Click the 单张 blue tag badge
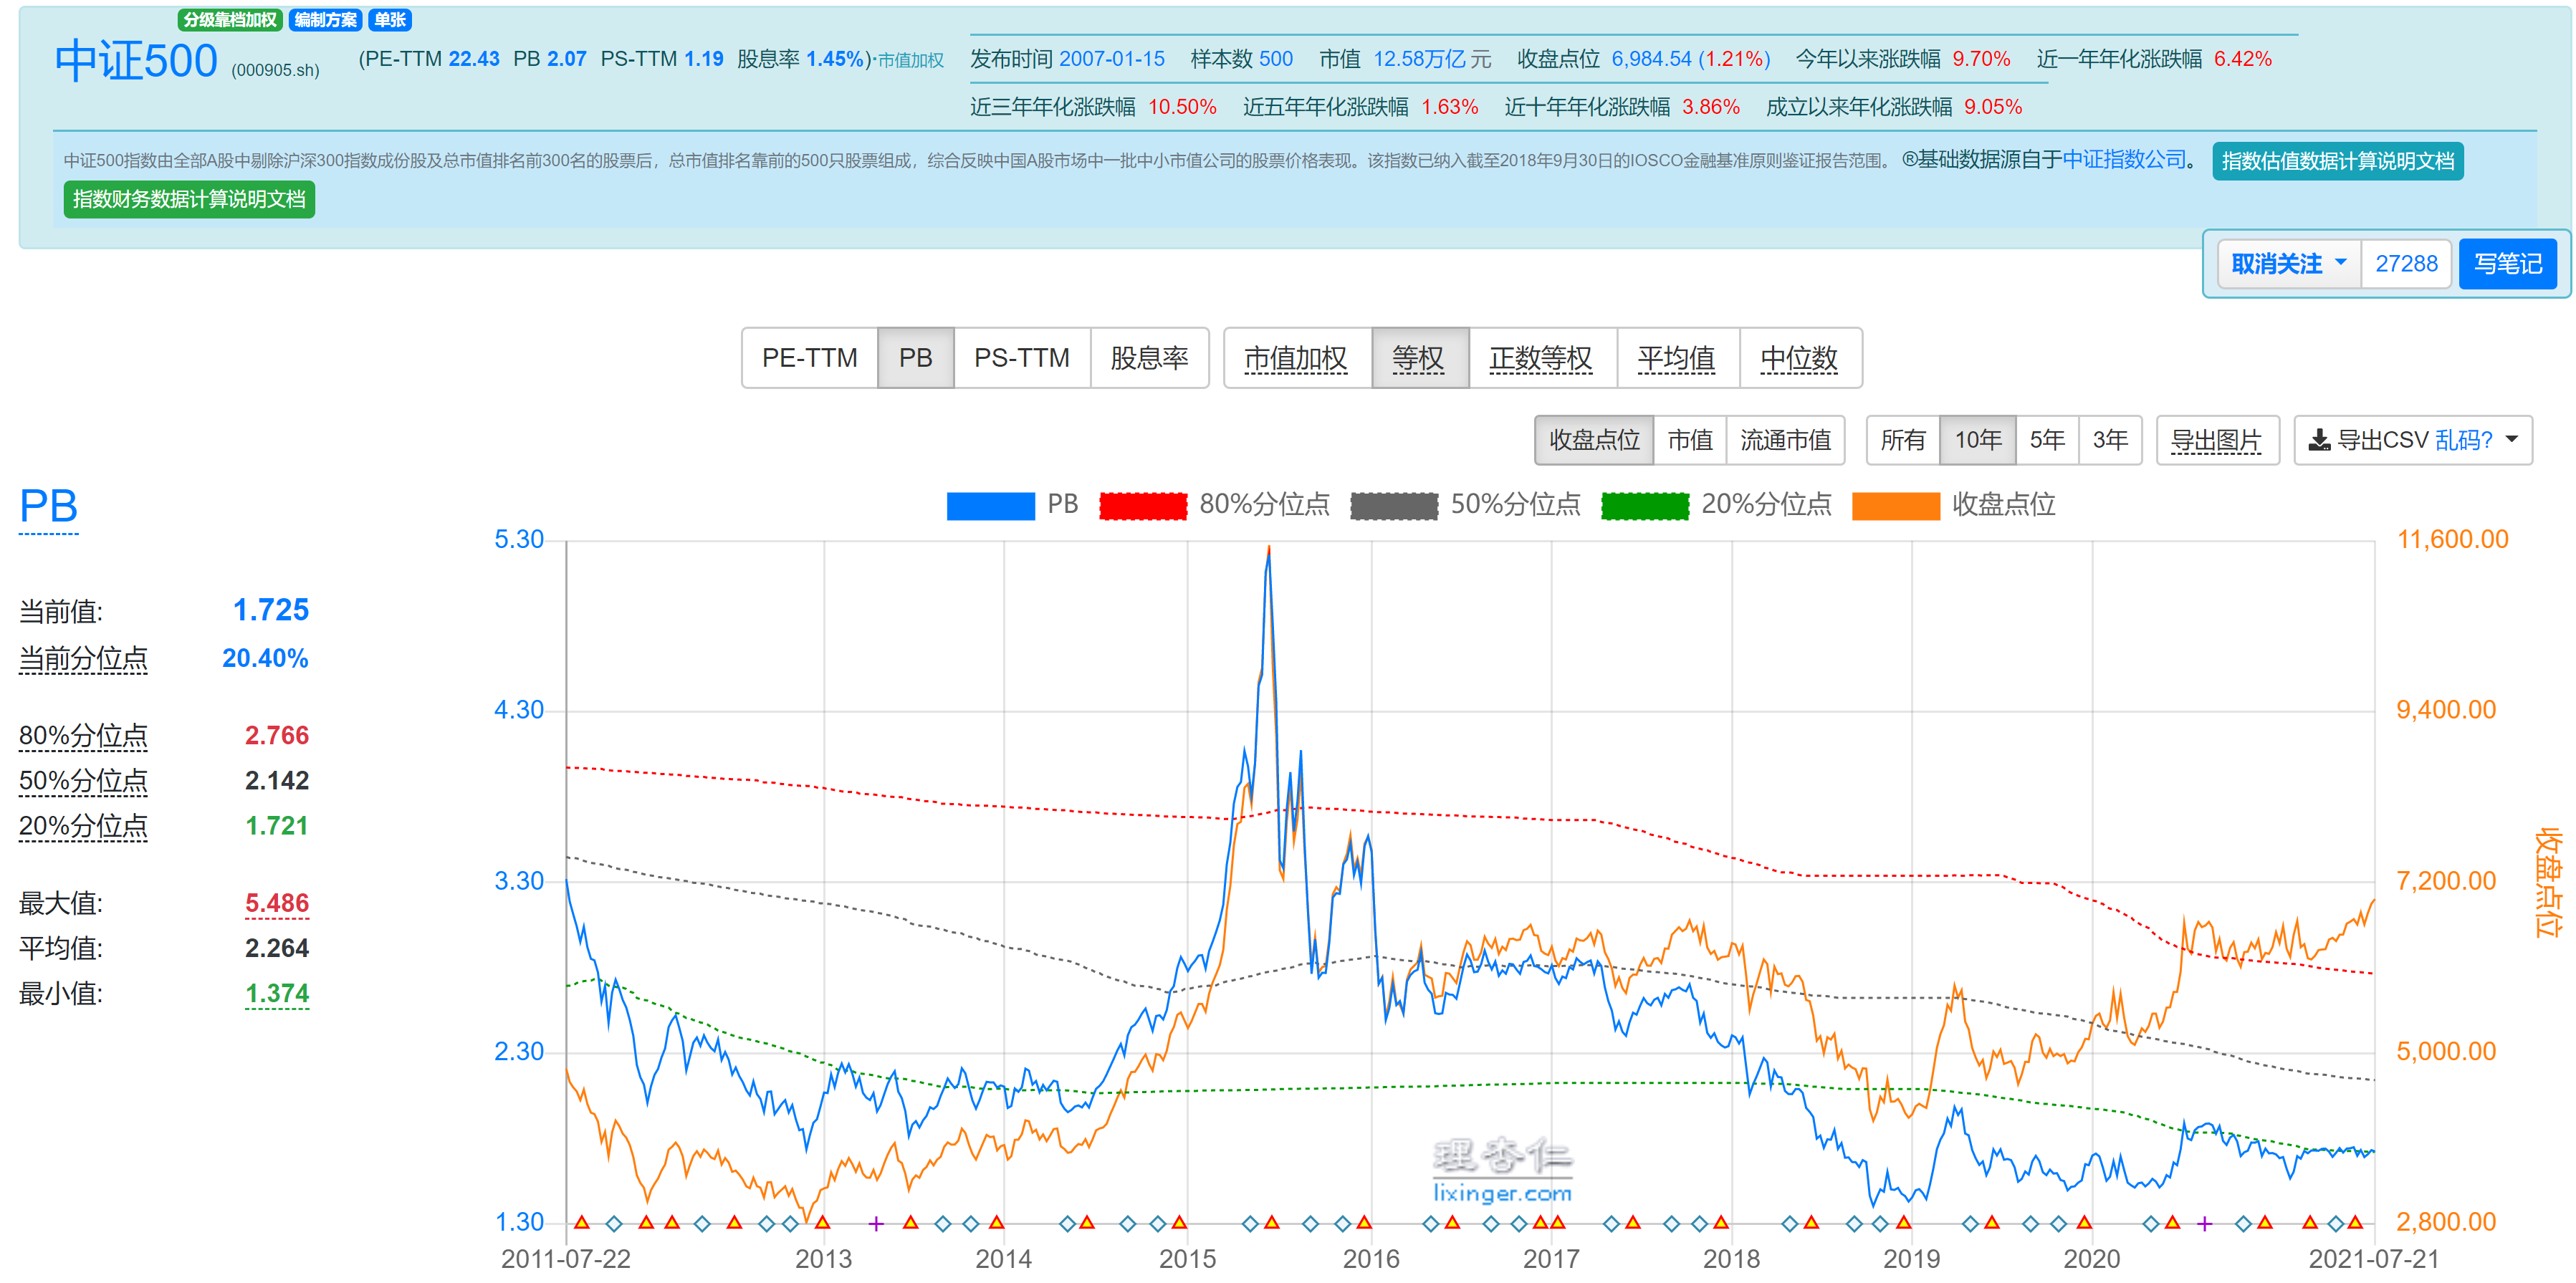The image size is (2576, 1283). coord(390,19)
